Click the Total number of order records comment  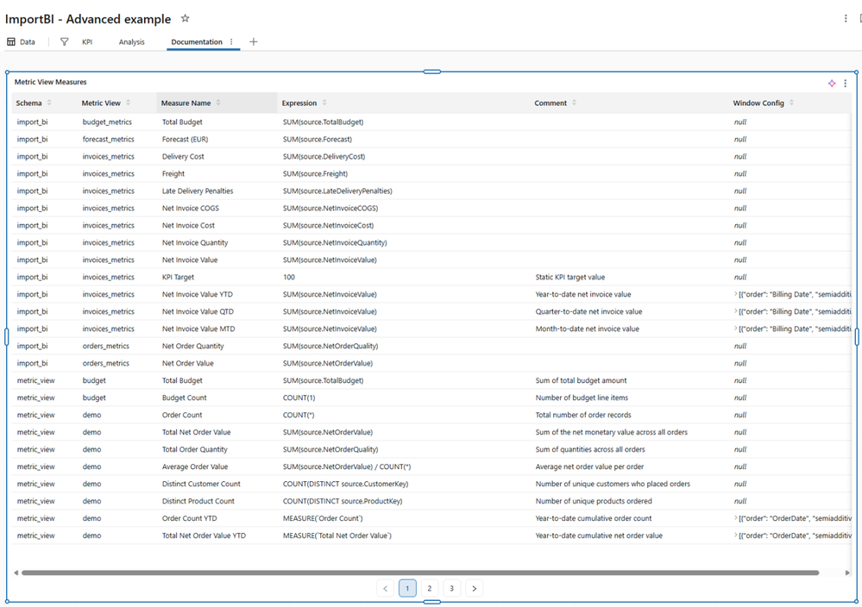point(583,415)
